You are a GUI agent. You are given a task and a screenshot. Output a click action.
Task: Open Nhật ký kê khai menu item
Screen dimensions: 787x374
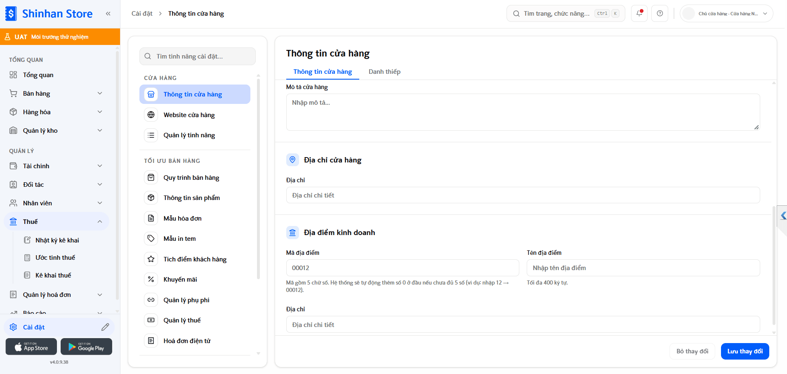[57, 240]
